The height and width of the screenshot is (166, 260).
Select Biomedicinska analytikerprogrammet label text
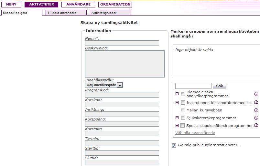[207, 94]
